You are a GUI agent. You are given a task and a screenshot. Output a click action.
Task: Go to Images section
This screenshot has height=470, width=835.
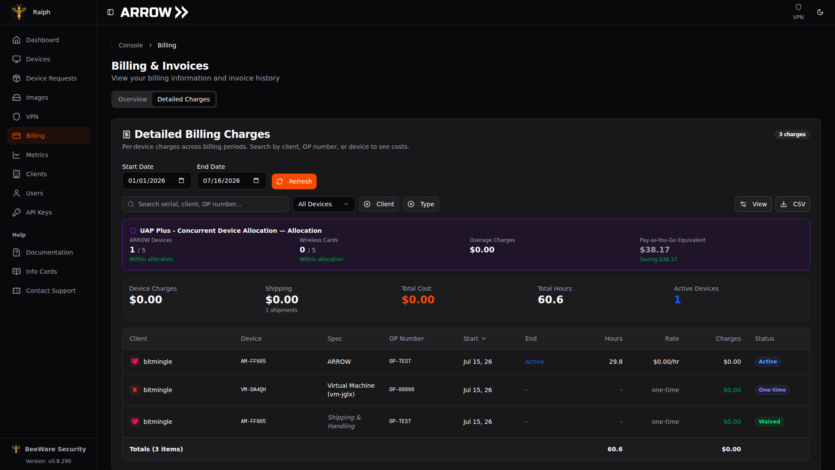point(48,97)
